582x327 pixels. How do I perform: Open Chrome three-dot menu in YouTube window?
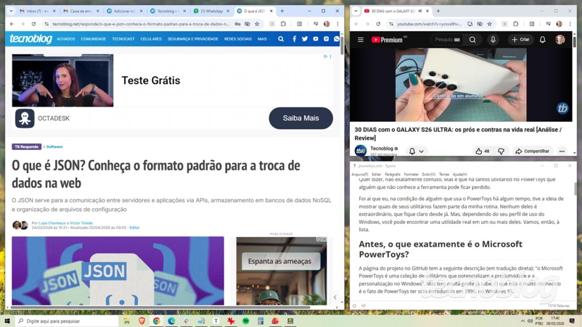[x=570, y=24]
